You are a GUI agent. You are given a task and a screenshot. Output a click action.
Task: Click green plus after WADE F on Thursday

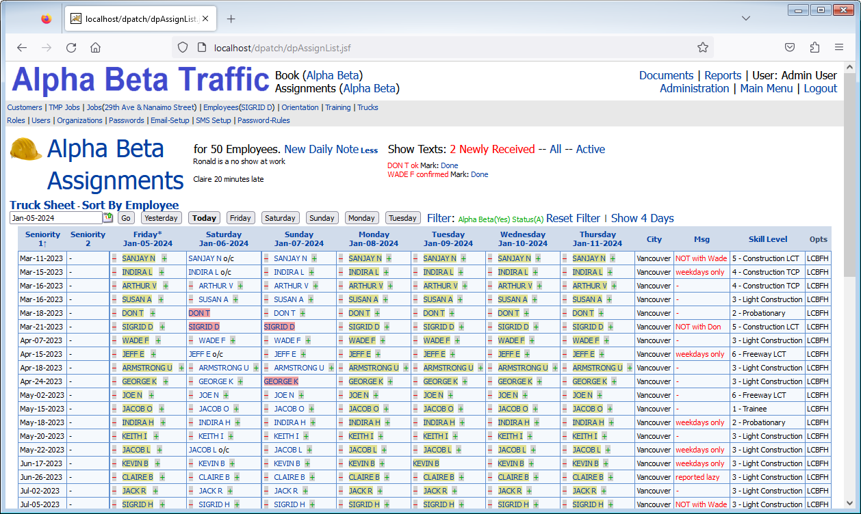606,340
